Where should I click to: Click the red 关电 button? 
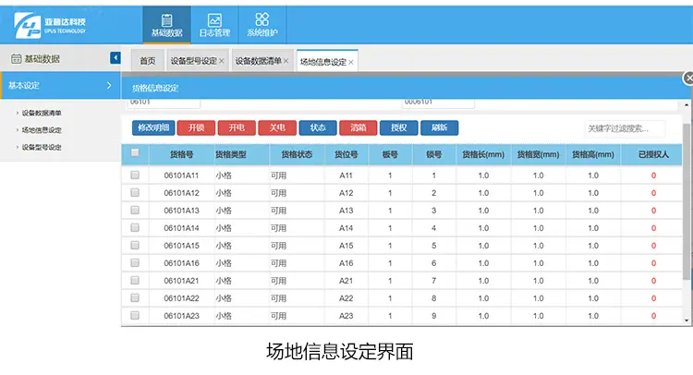pos(277,127)
